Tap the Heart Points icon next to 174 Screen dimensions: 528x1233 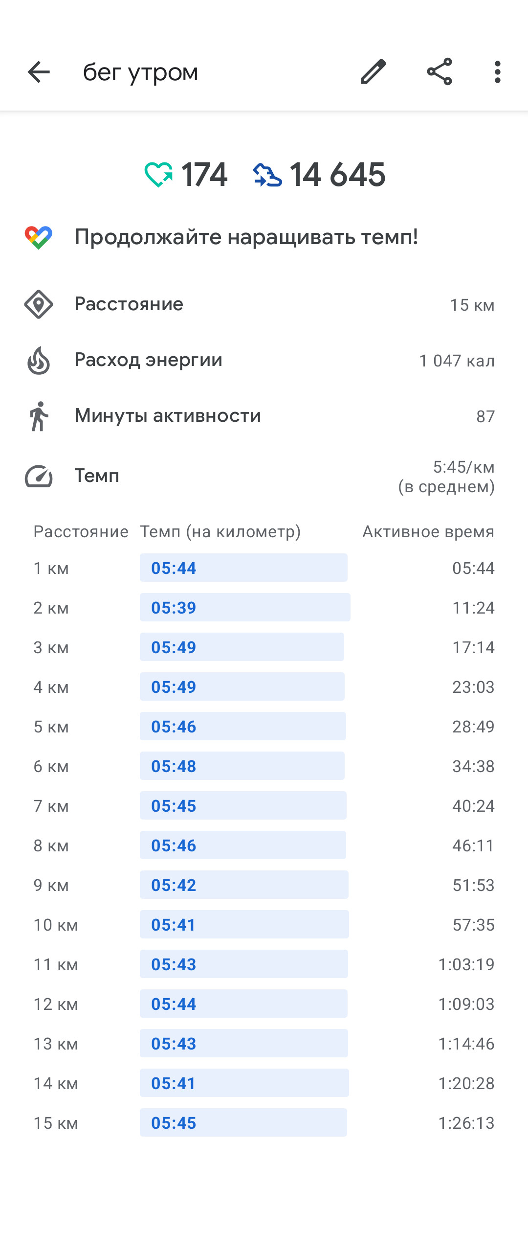coord(158,175)
